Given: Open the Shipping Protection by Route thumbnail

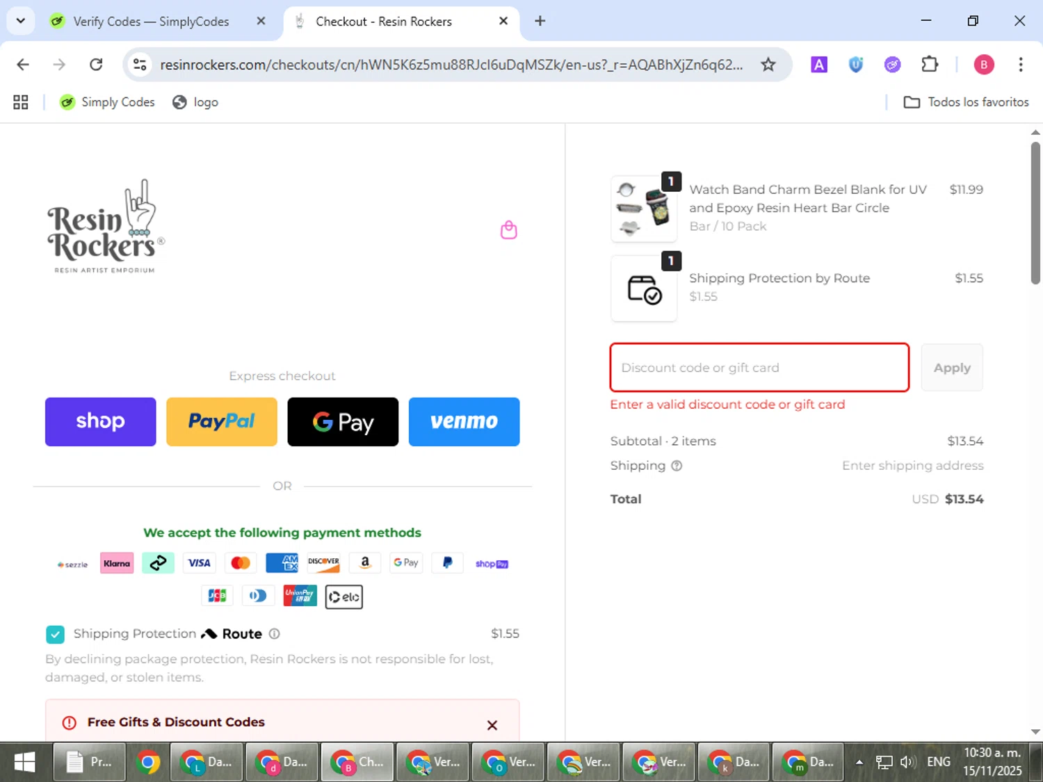Looking at the screenshot, I should 644,288.
